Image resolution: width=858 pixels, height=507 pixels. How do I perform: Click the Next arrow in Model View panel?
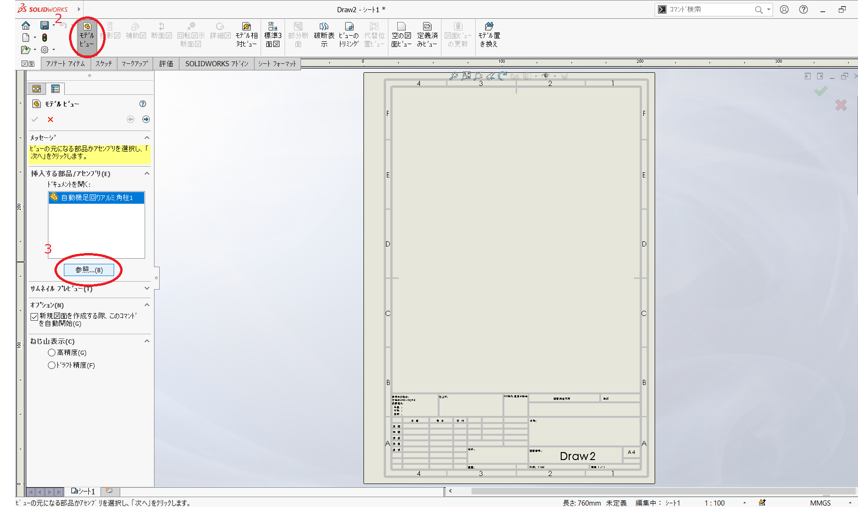[x=146, y=119]
